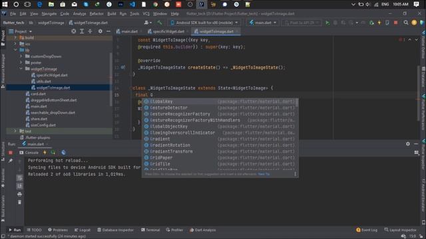Clear console with trash icon

pos(19,202)
